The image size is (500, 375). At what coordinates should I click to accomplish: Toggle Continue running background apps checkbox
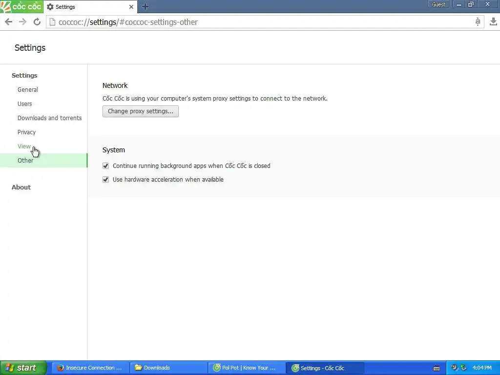tap(105, 166)
